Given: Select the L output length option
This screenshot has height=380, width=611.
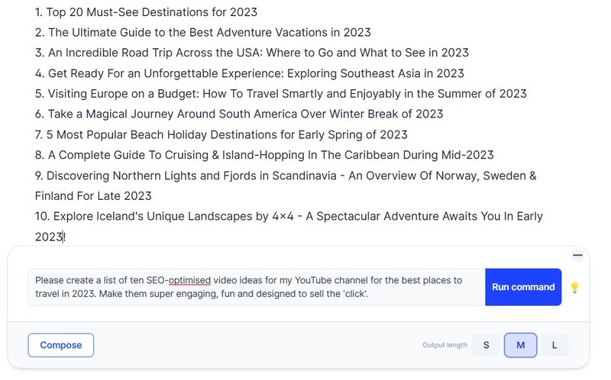Looking at the screenshot, I should 554,345.
